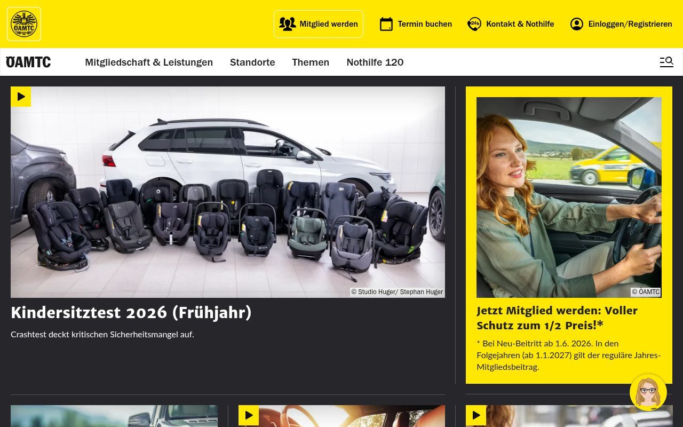Play the Kindersitztest video via play badge
This screenshot has width=683, height=427.
pyautogui.click(x=21, y=97)
